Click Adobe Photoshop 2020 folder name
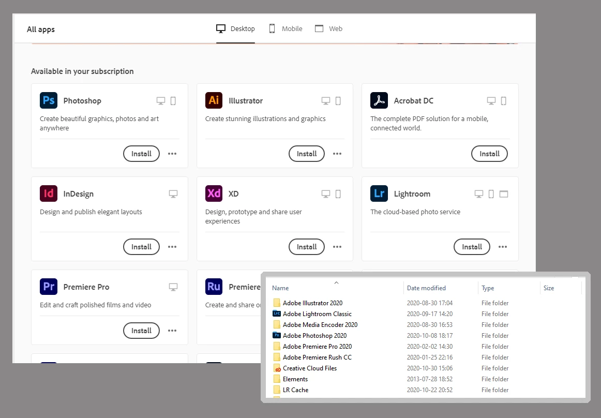Image resolution: width=601 pixels, height=418 pixels. [314, 336]
